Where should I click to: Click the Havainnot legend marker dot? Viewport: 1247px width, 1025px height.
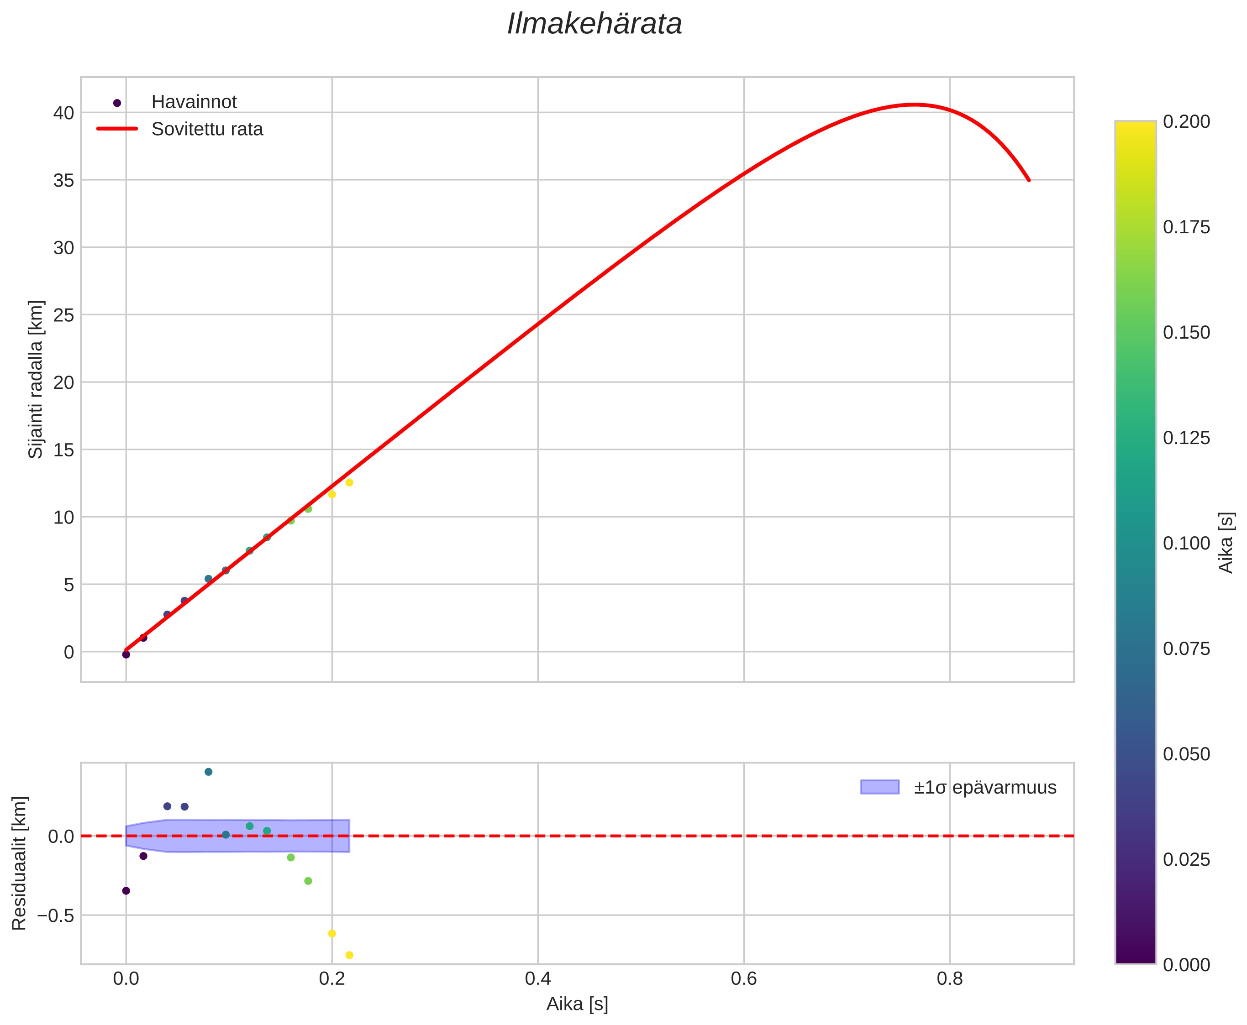pos(117,103)
